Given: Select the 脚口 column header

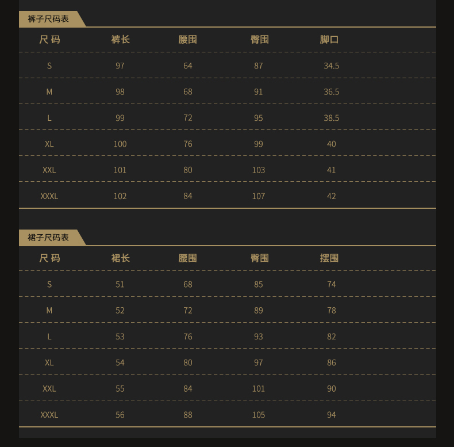Looking at the screenshot, I should (x=329, y=40).
